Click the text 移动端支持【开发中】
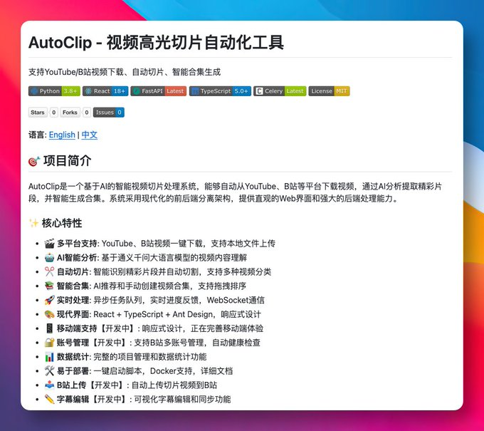 tap(97, 328)
